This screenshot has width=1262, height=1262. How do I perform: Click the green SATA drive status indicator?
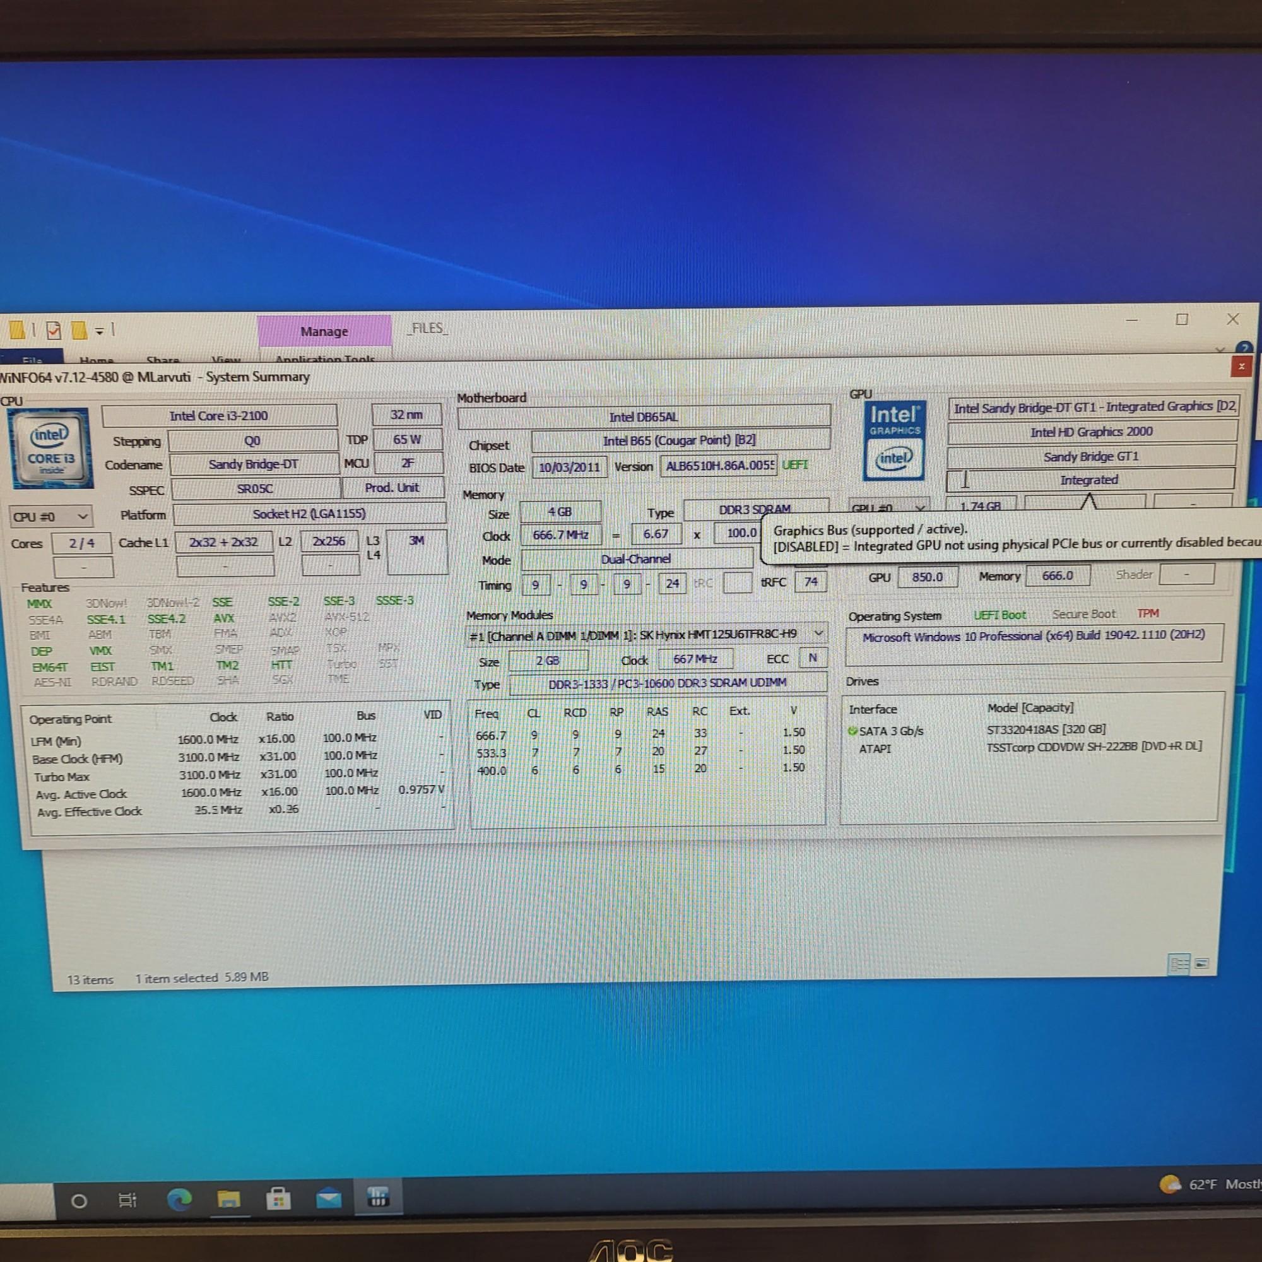coord(852,731)
